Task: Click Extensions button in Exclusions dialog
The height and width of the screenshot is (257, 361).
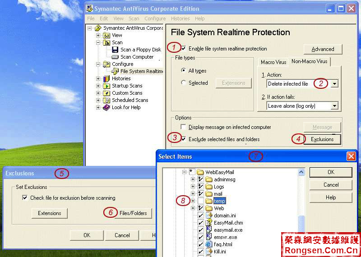Action: (50, 213)
